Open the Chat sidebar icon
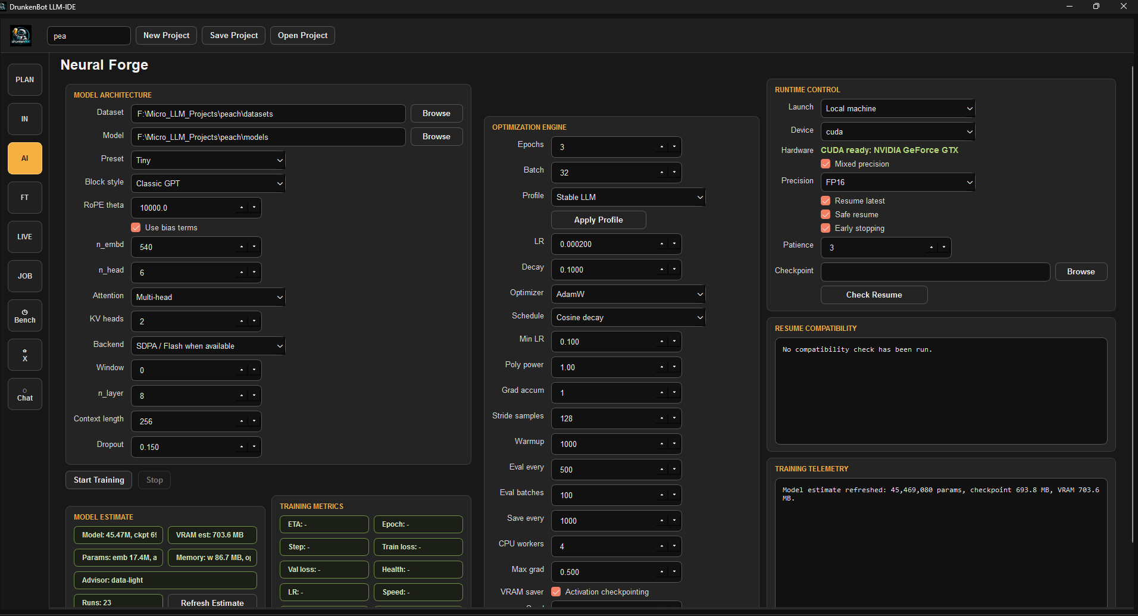This screenshot has height=616, width=1138. [x=25, y=394]
